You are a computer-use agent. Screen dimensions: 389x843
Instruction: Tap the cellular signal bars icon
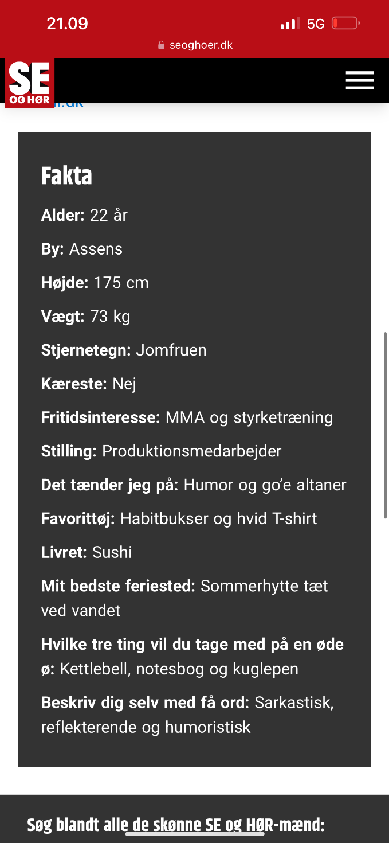click(x=290, y=24)
